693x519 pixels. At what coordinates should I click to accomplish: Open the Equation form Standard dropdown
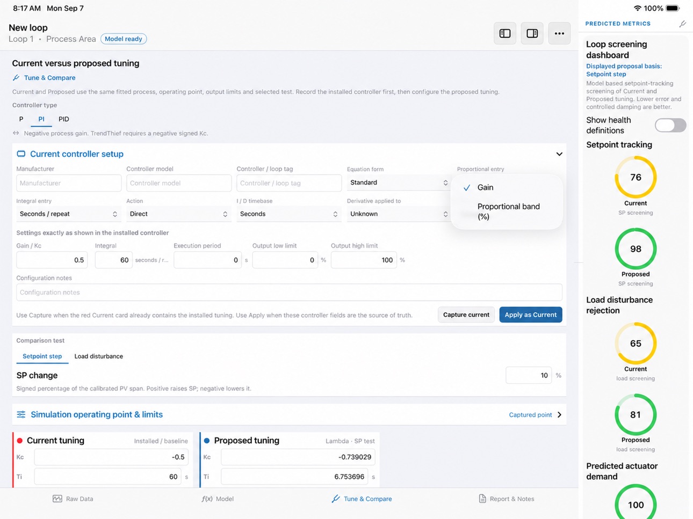(x=398, y=182)
